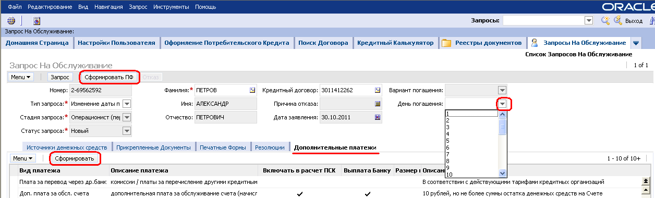Viewport: 655px width, 198px height.
Task: Go to Домашняя Страница tab
Action: coord(37,43)
